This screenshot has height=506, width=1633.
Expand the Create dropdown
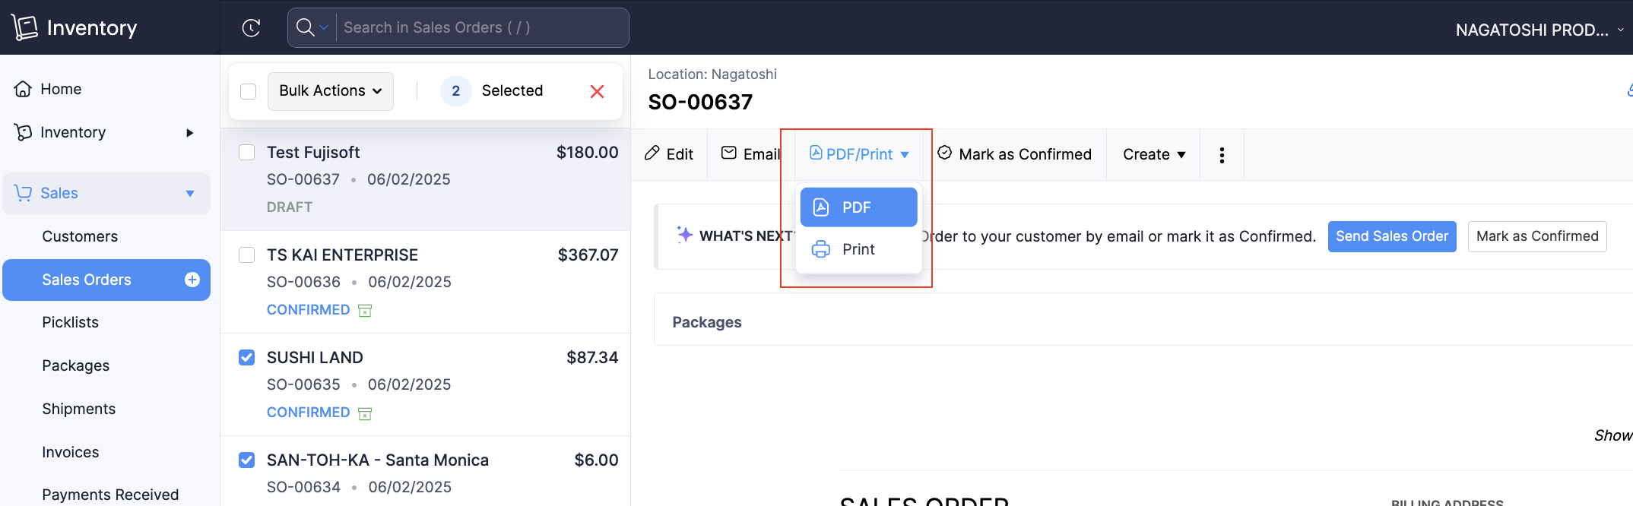click(1153, 154)
